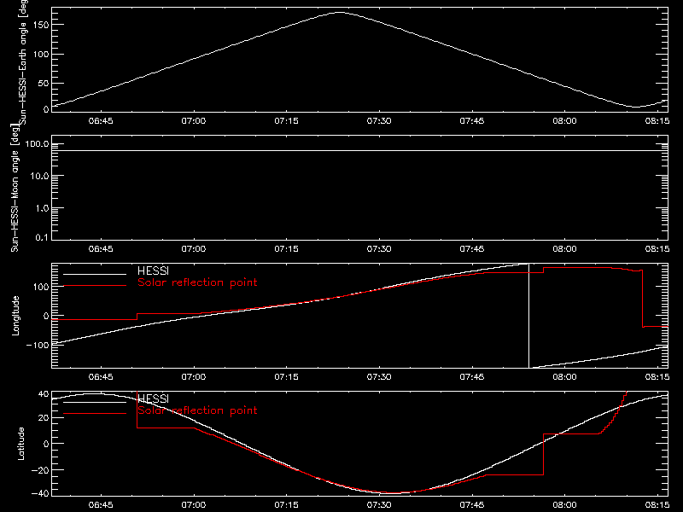
Task: Click 06:45 label under Latitude plot
Action: 101,505
